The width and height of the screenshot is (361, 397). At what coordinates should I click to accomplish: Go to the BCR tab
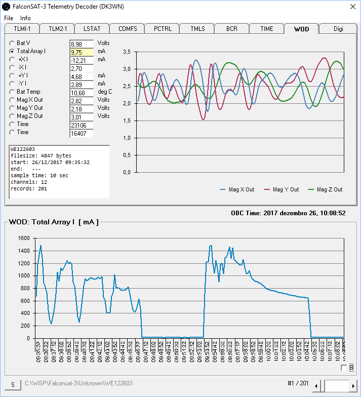231,29
